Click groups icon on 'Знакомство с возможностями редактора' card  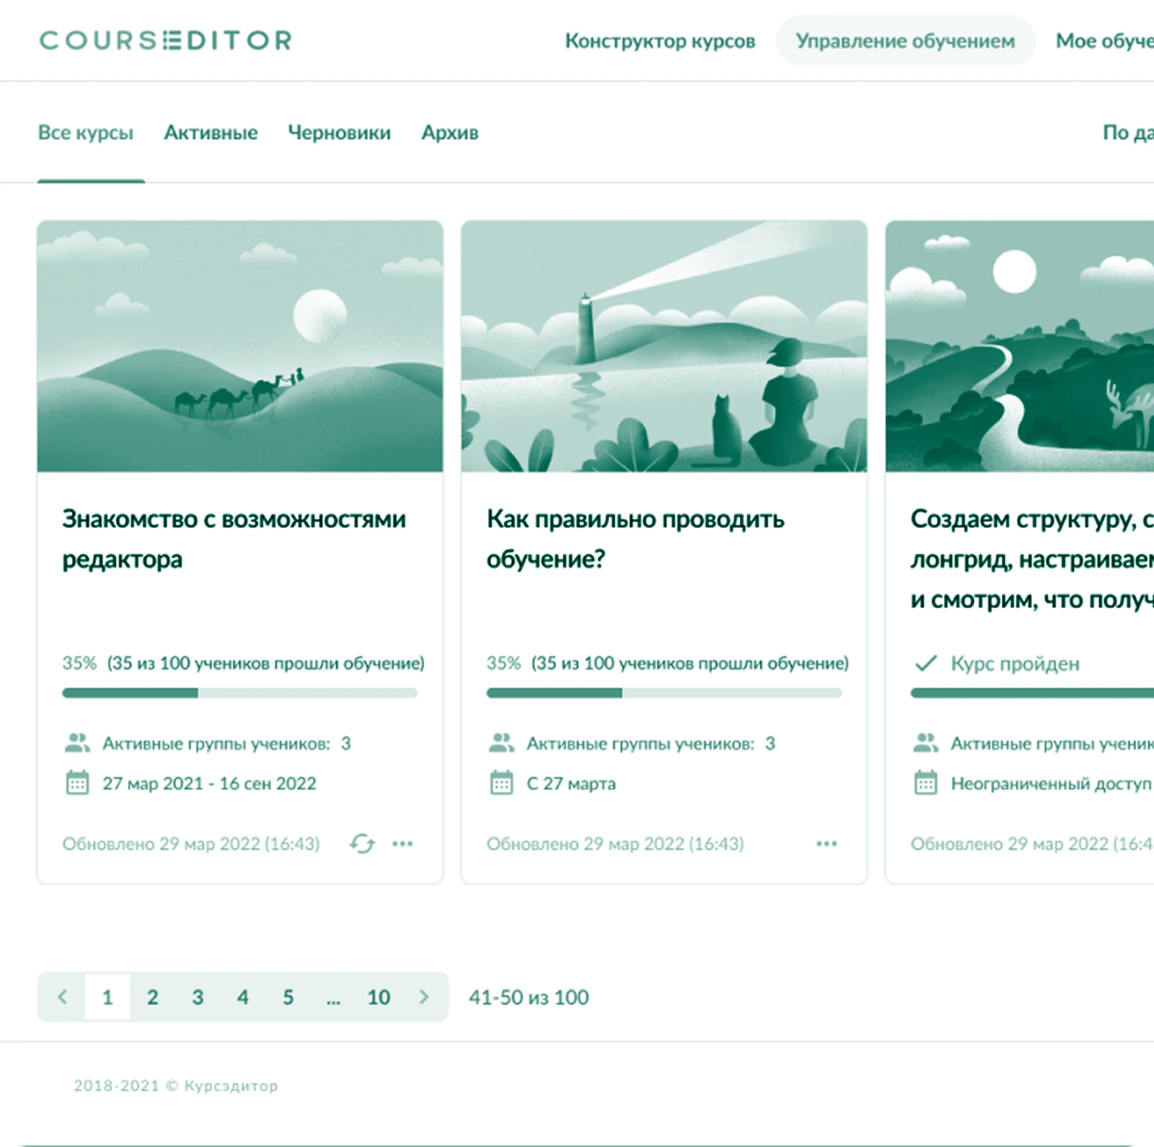point(77,743)
